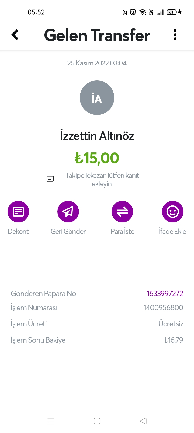Tap the Takipcilekazan note text

(x=102, y=180)
